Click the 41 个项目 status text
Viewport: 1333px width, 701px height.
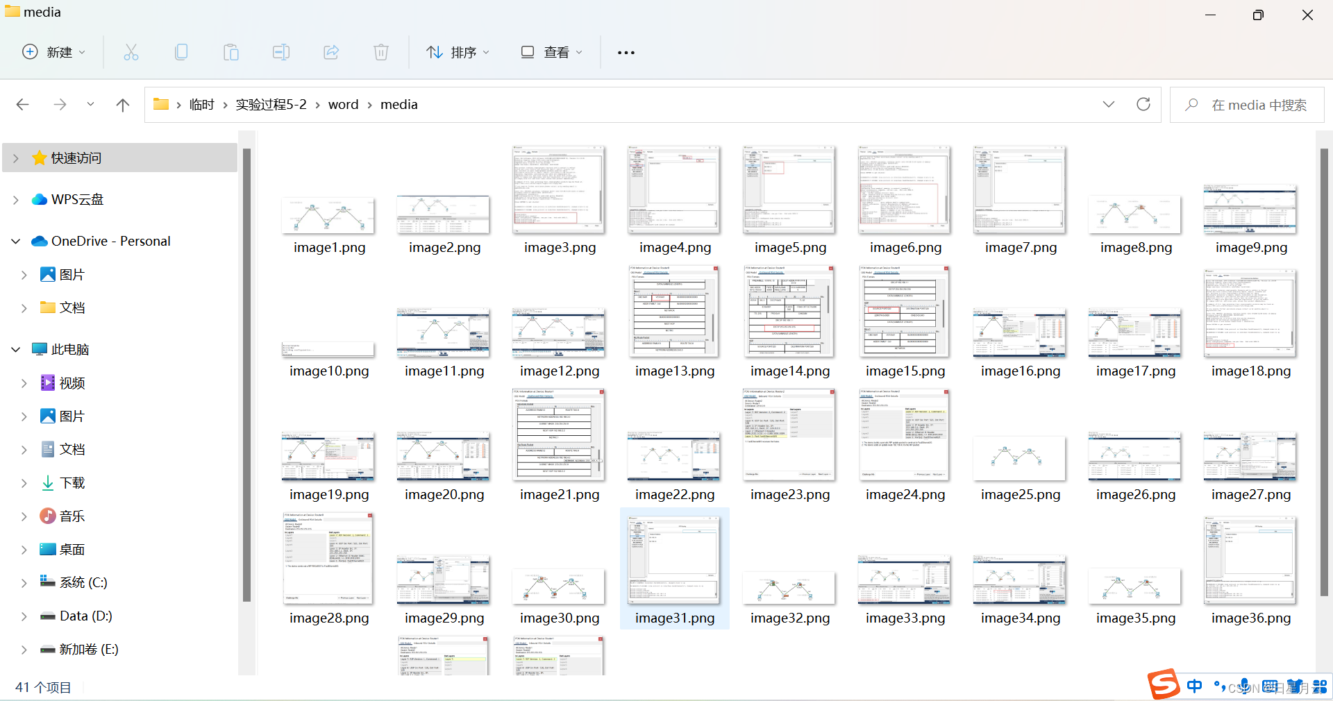coord(43,687)
